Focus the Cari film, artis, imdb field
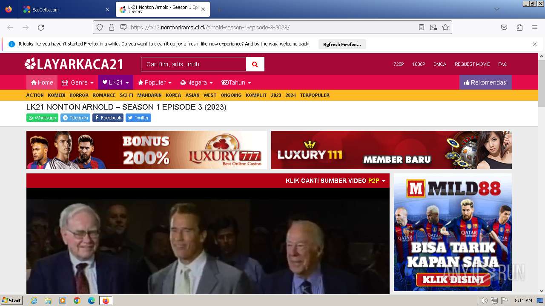Viewport: 545px width, 306px height. (x=194, y=64)
